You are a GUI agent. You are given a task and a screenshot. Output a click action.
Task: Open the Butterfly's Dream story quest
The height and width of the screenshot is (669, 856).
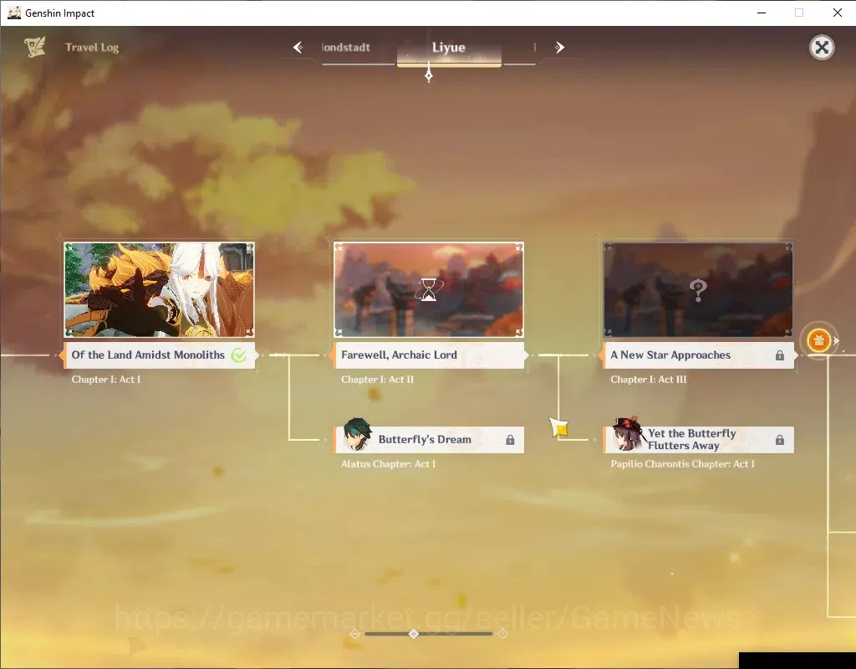429,440
